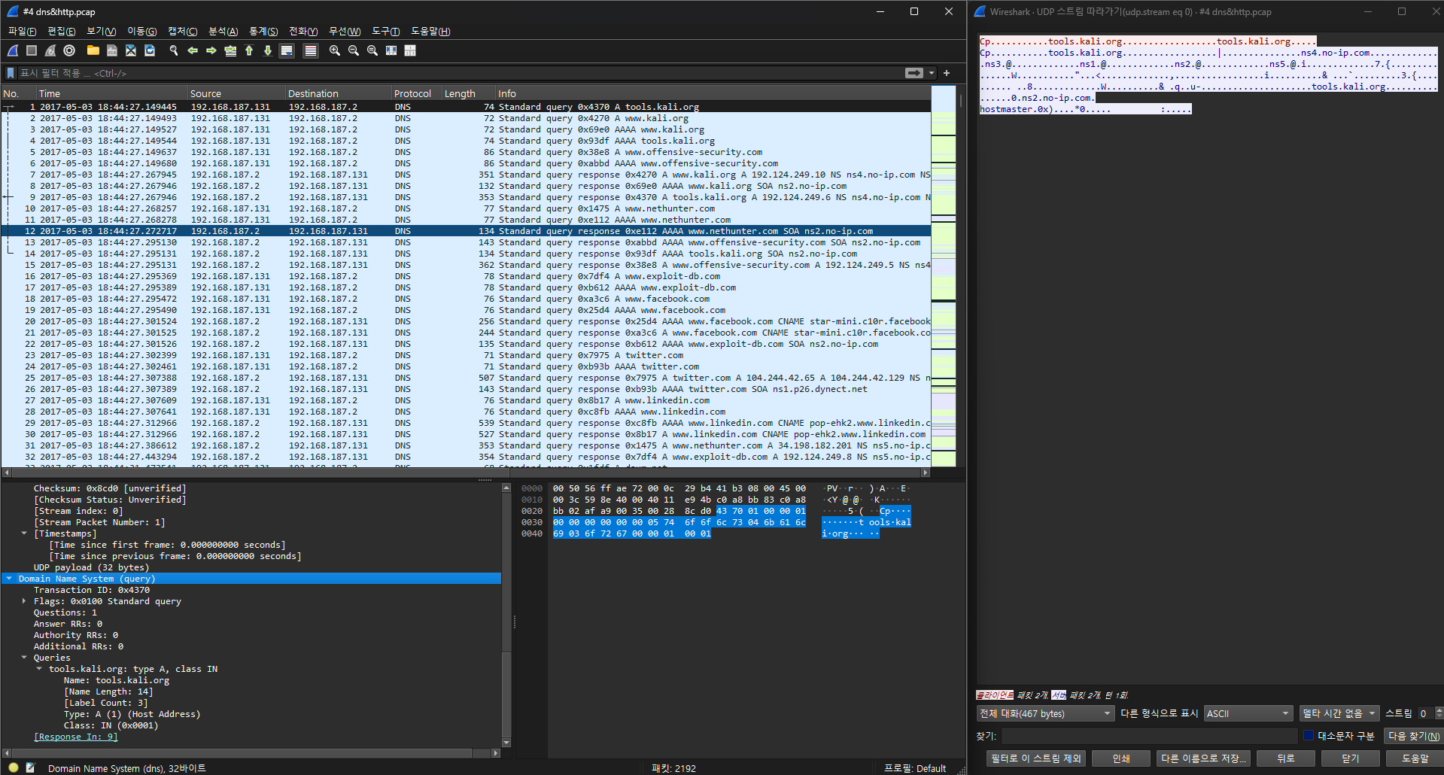Click the Find packet magnifier icon
Image resolution: width=1444 pixels, height=775 pixels.
pos(174,50)
